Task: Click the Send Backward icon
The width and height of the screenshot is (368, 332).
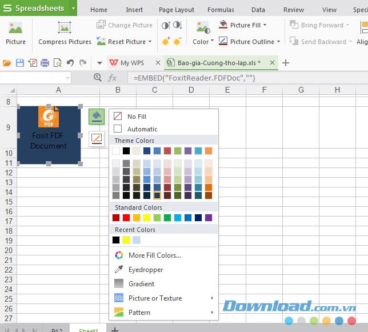Action: [294, 41]
